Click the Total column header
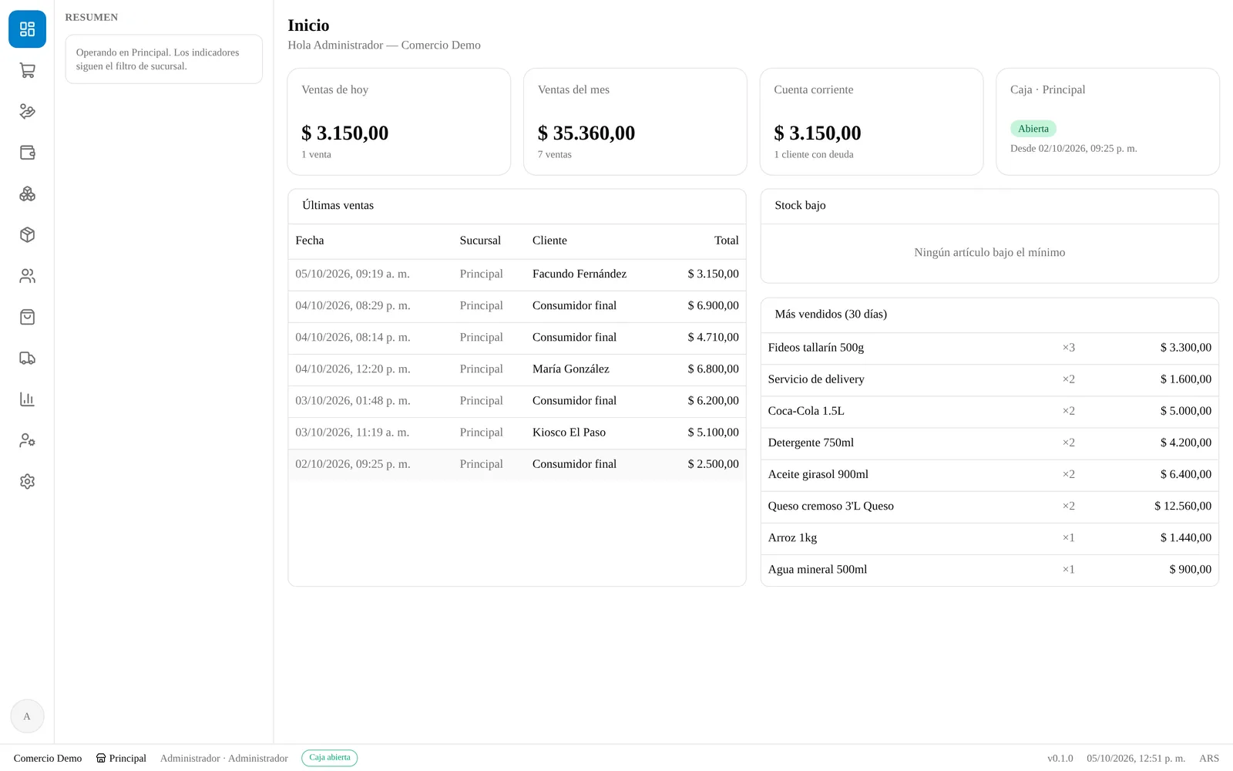The height and width of the screenshot is (771, 1233). click(726, 241)
